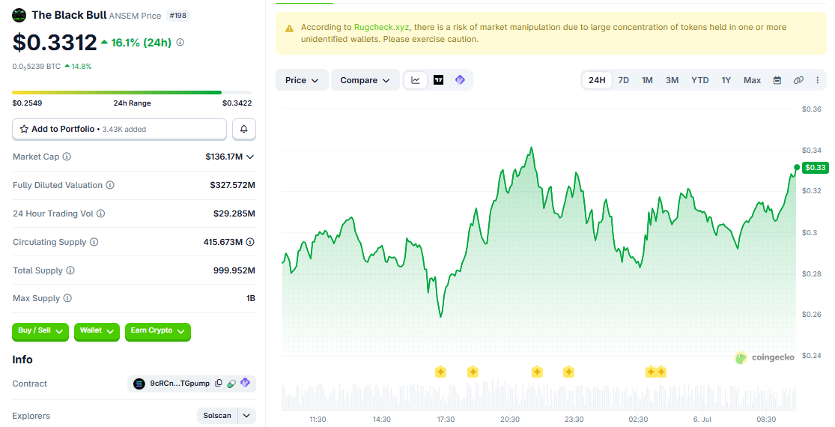
Task: Click the $29.285M trading volume value
Action: 234,213
